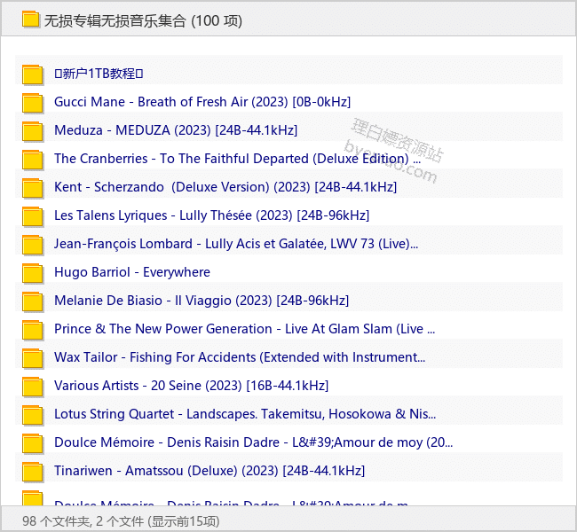Image resolution: width=577 pixels, height=532 pixels.
Task: Select the folder icon next to Meduza - MEDUZA
Action: (33, 131)
